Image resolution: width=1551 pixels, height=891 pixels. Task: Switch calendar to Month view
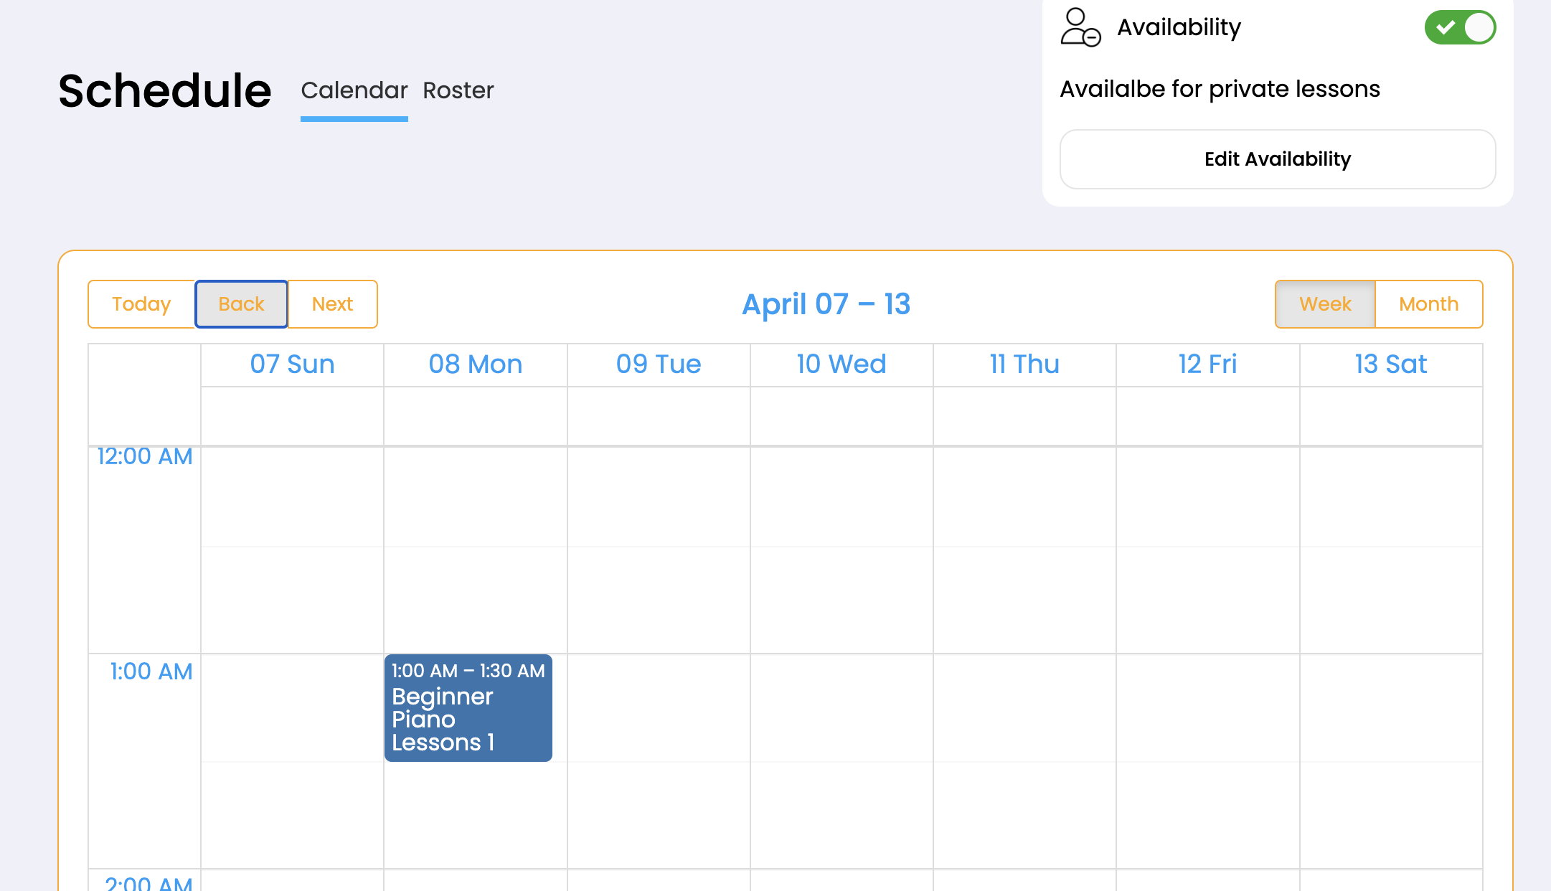(x=1428, y=304)
